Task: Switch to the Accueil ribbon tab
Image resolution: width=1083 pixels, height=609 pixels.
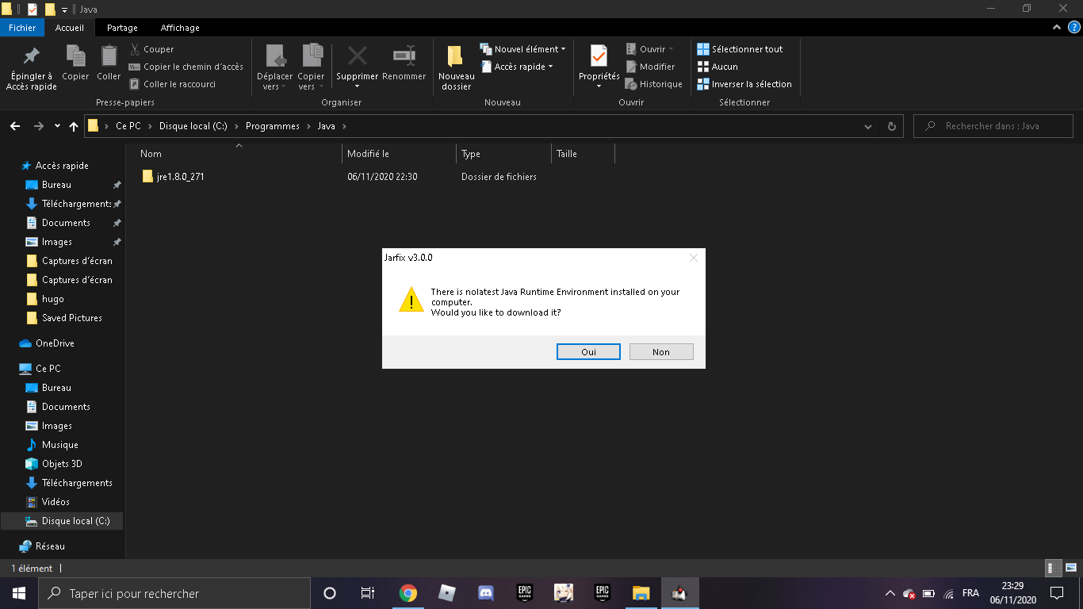Action: [70, 28]
